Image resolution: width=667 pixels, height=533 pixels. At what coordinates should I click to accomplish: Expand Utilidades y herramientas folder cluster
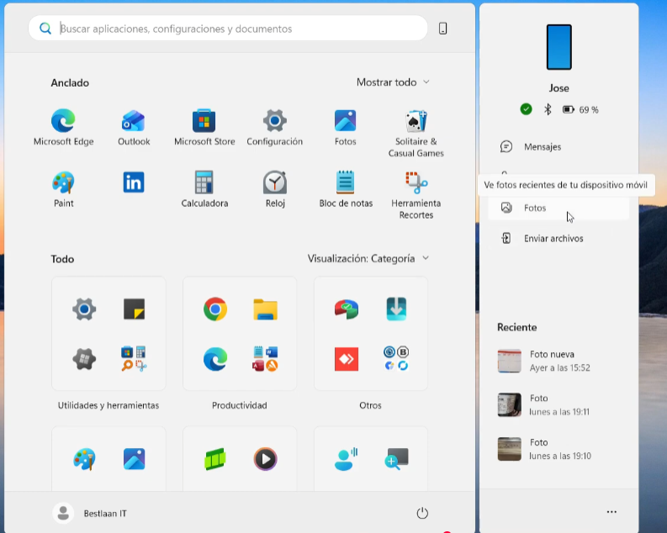point(134,359)
